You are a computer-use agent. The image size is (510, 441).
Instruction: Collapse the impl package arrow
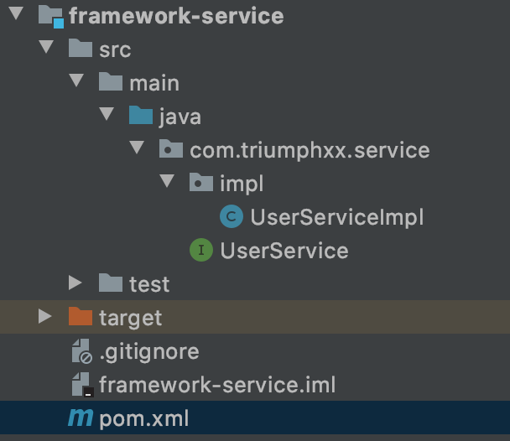(x=167, y=183)
